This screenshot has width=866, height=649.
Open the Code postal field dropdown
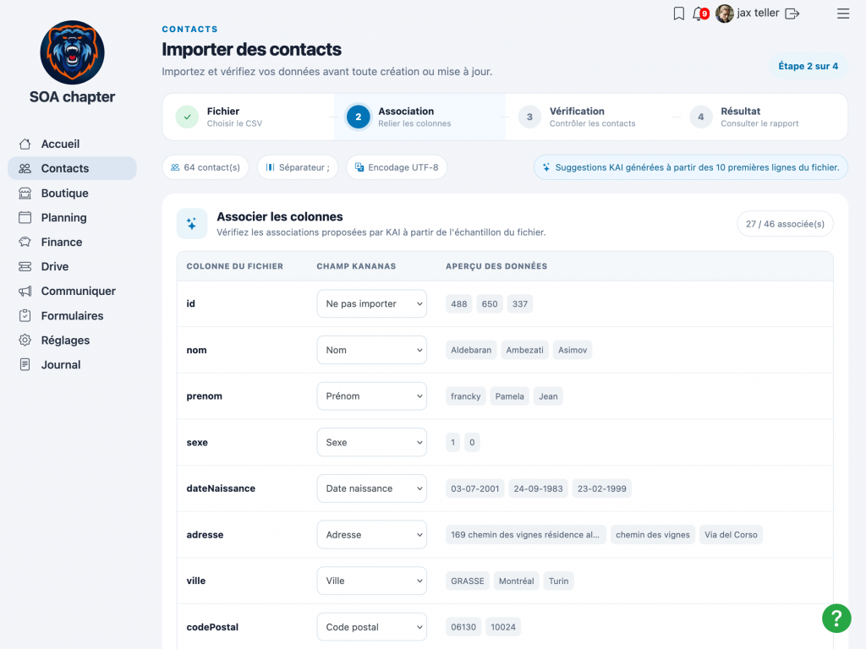[372, 627]
